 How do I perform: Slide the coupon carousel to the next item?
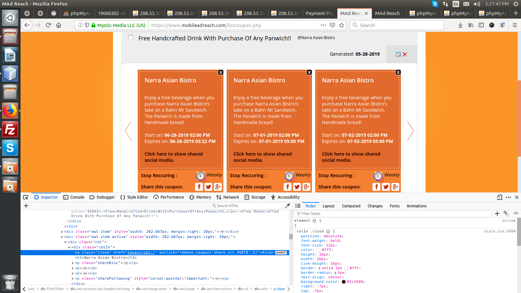click(410, 131)
